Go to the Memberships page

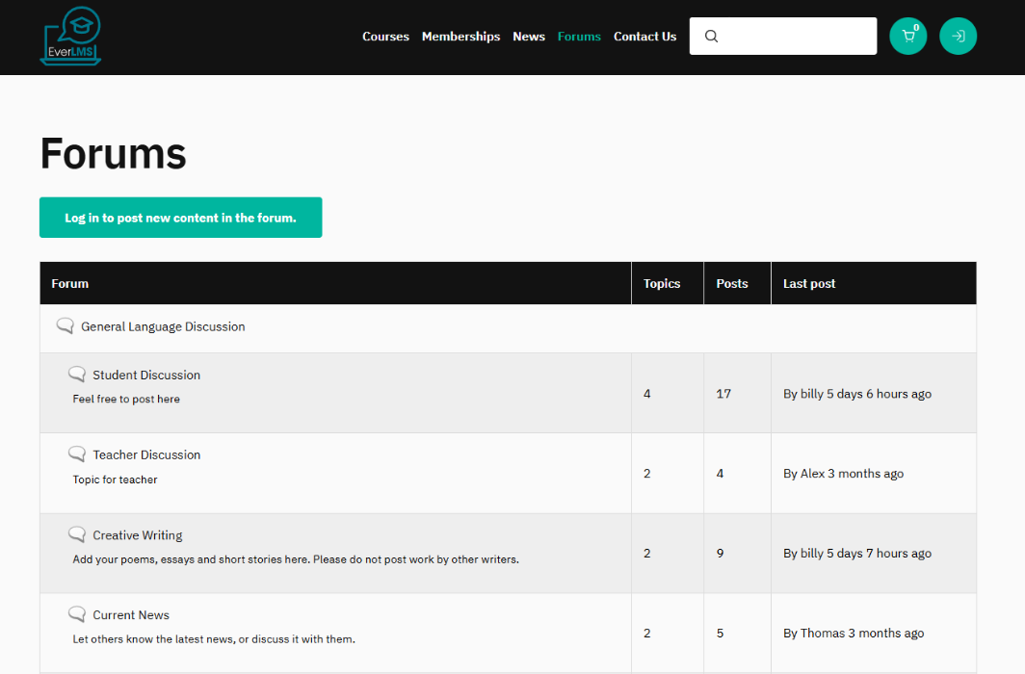460,37
